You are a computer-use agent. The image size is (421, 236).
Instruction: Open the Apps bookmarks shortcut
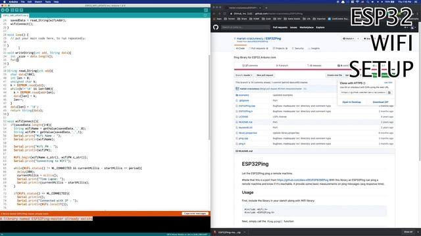click(x=218, y=19)
